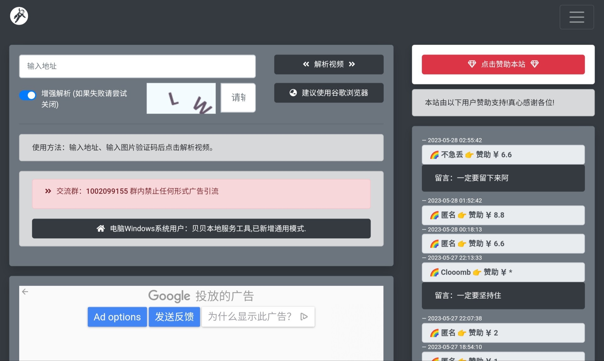Click the 匿名 赞助 ¥ 8.8 entry
The image size is (604, 361).
click(503, 215)
